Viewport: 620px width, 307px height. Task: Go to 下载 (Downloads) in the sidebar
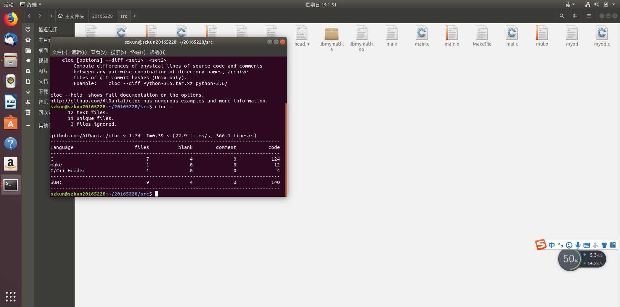tap(43, 91)
